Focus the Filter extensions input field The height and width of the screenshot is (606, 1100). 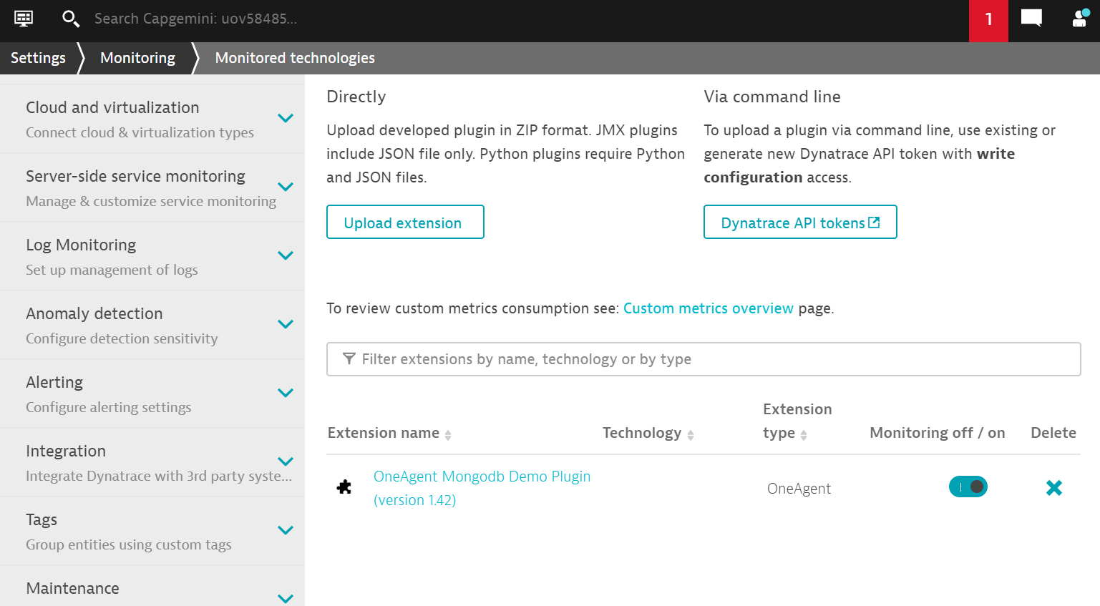pos(704,359)
